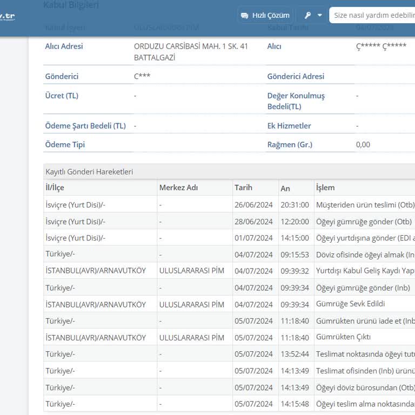Click the Ödeme Şartı Bedeli (TL) label
This screenshot has width=415, height=415.
click(85, 126)
